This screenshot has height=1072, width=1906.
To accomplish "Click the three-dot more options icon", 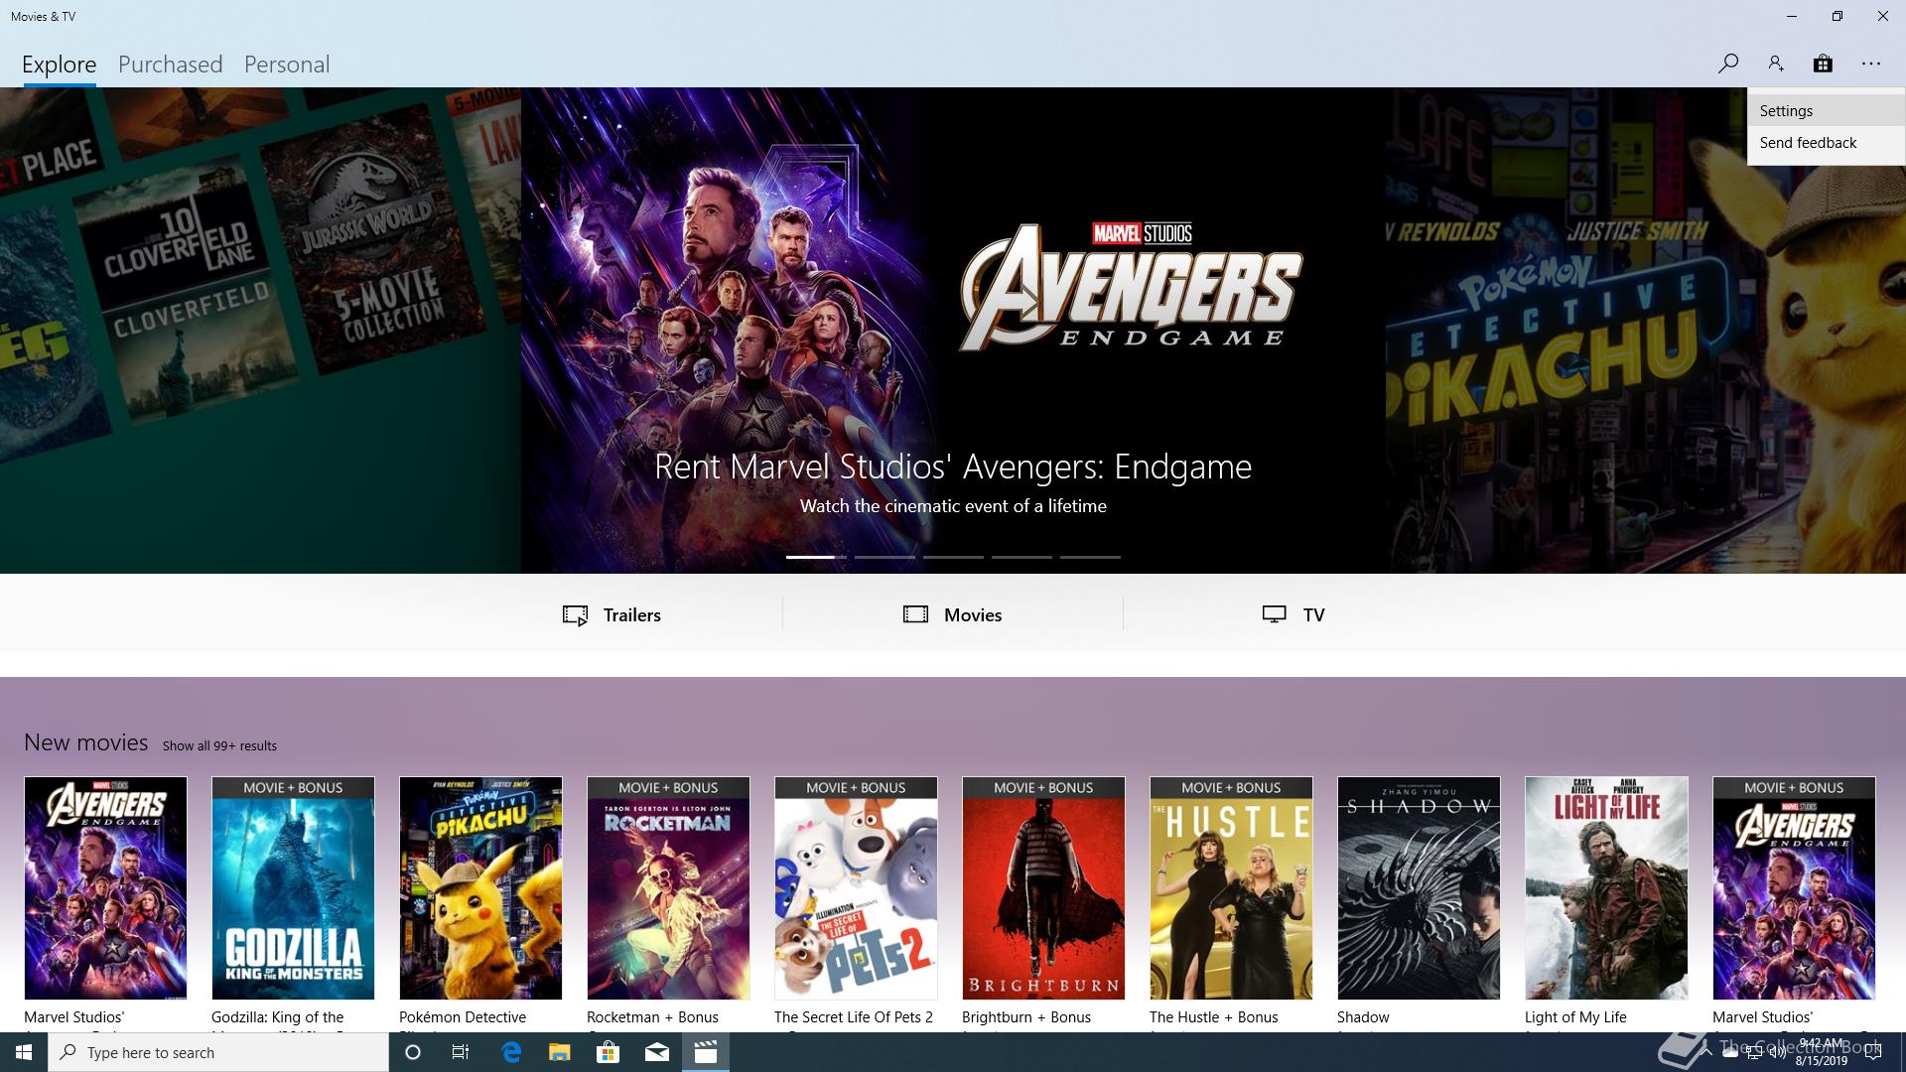I will click(1871, 64).
